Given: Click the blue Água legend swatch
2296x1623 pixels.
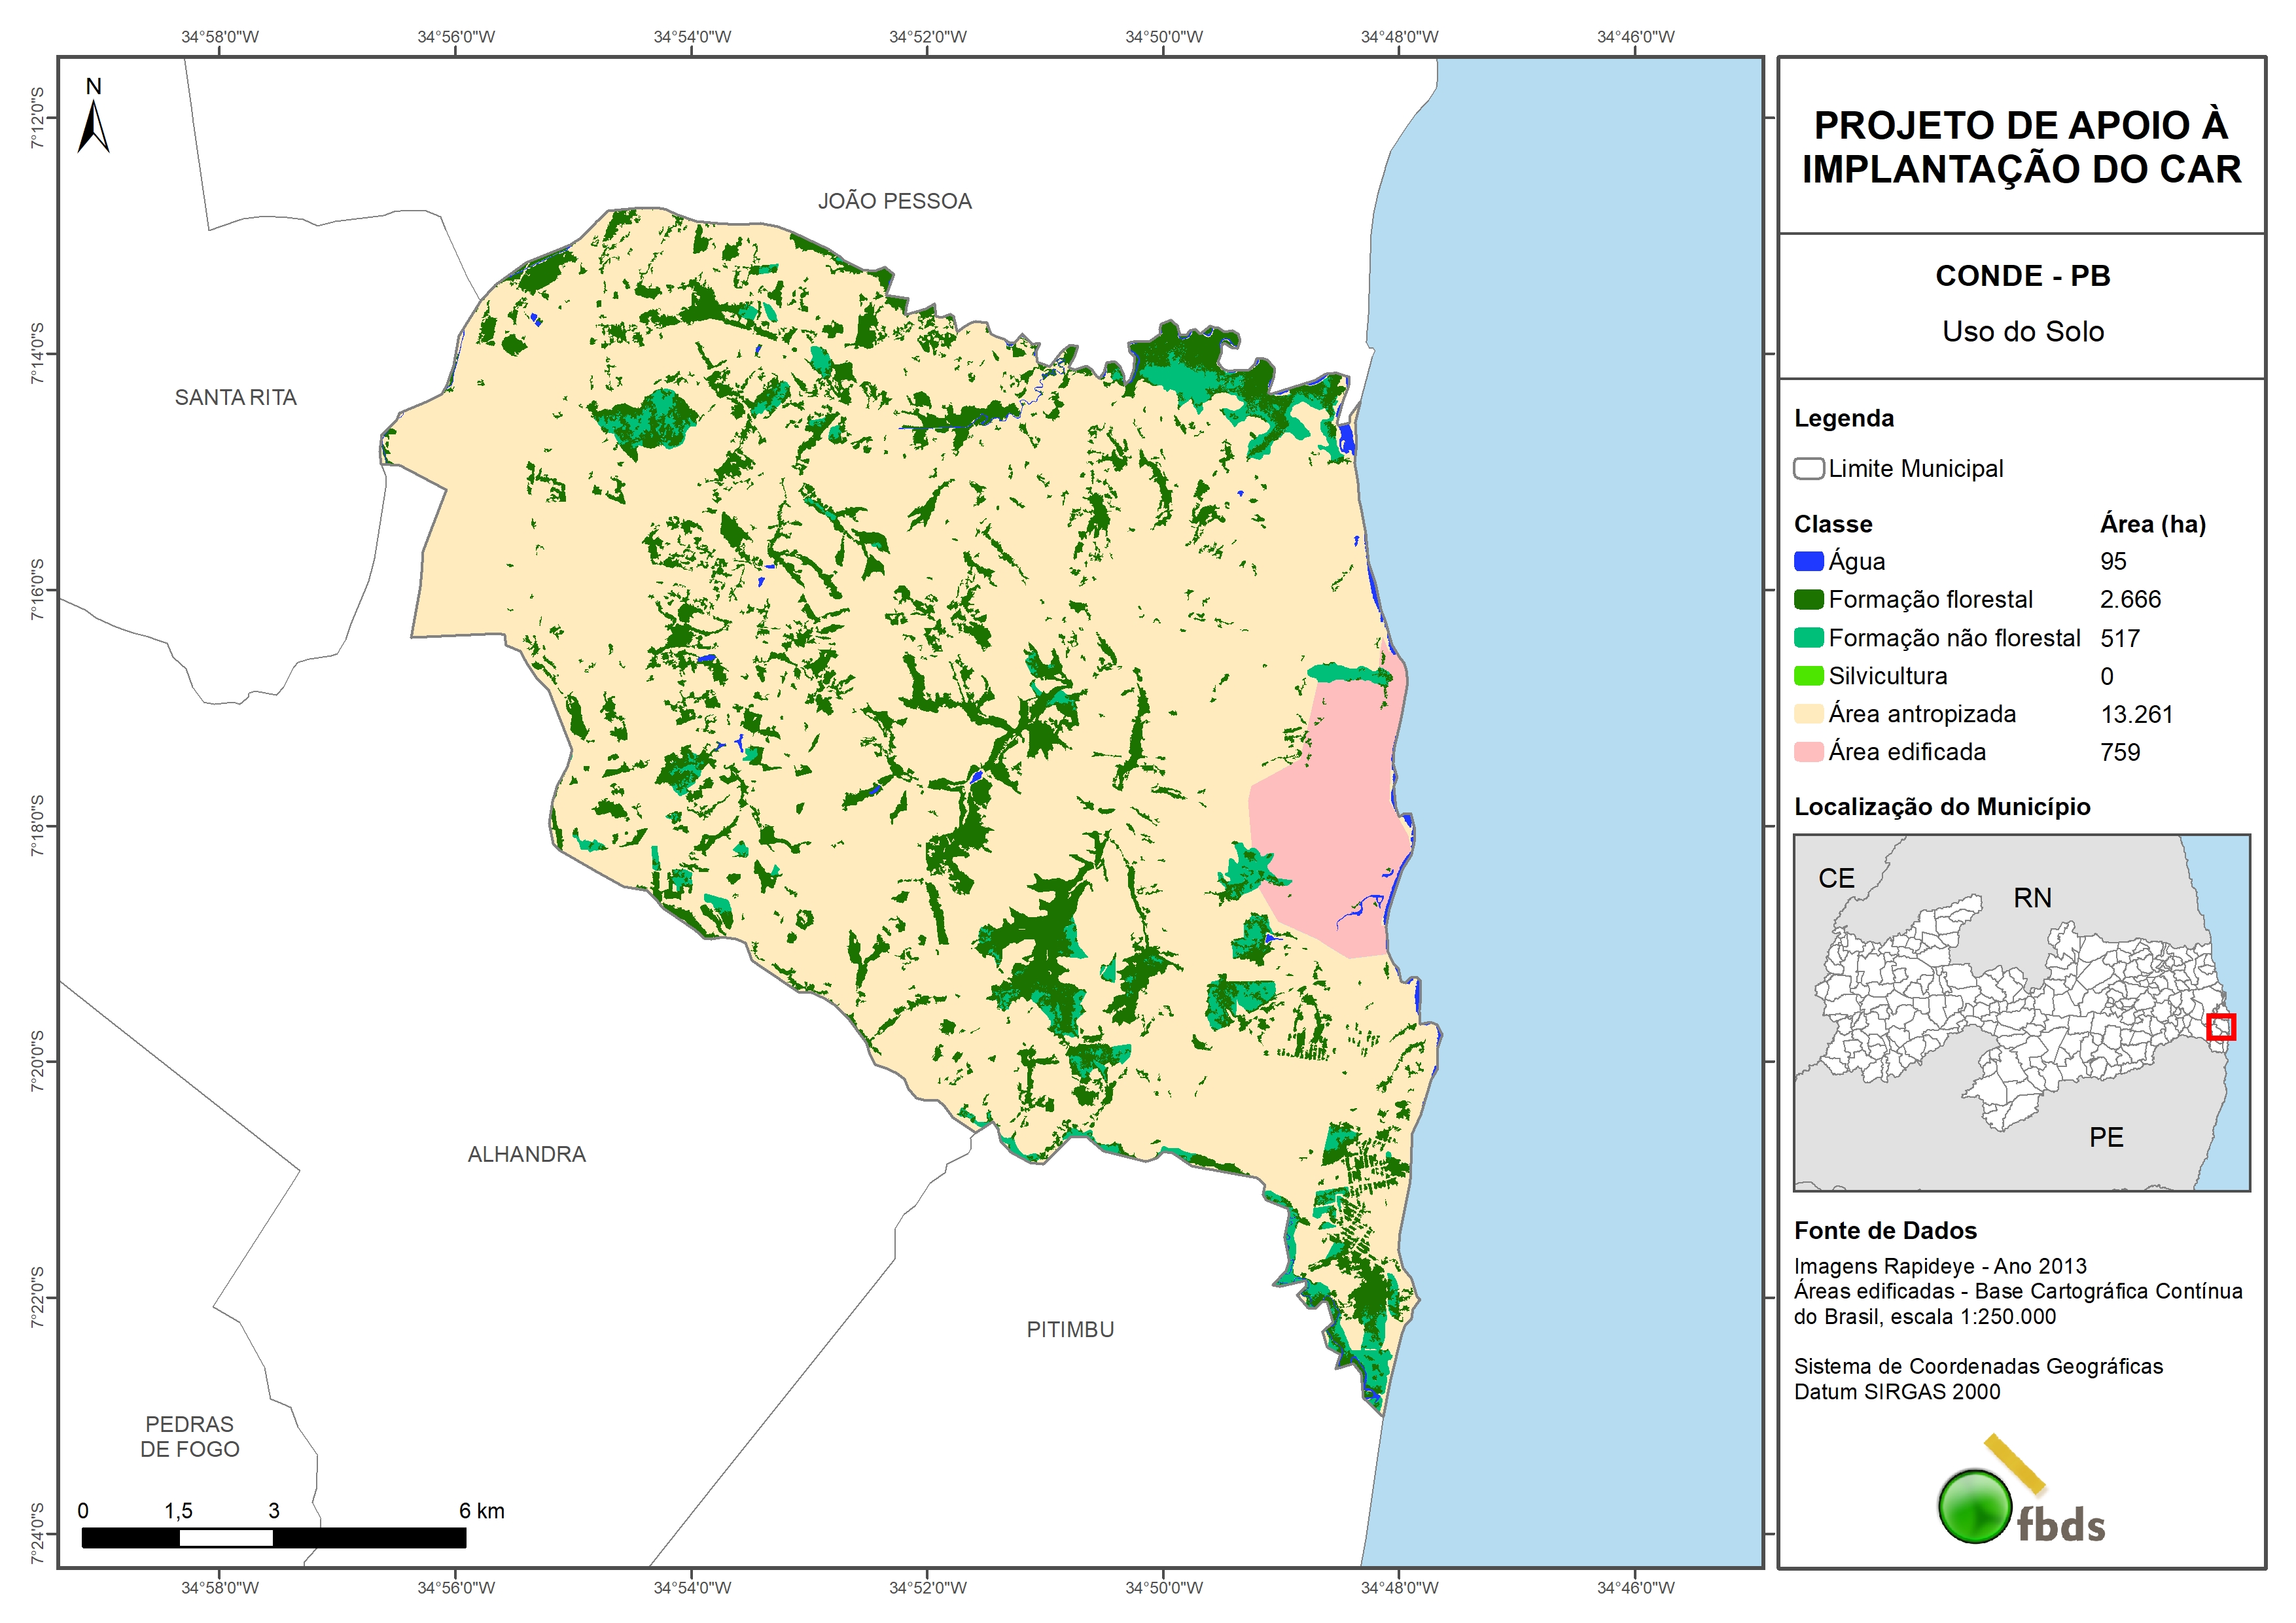Looking at the screenshot, I should pos(1808,562).
